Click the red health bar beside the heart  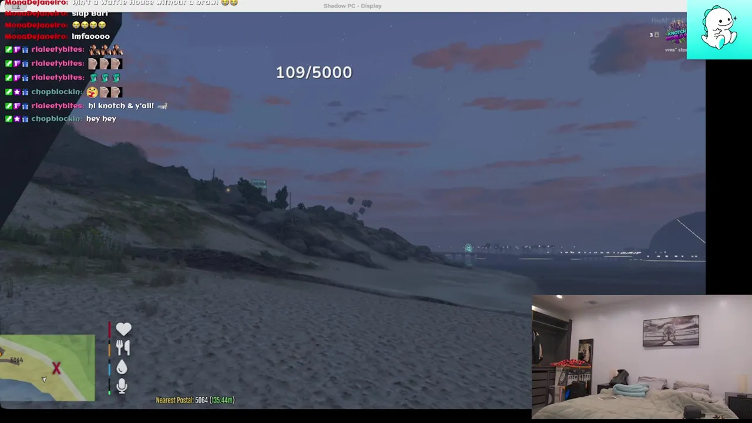pyautogui.click(x=109, y=330)
